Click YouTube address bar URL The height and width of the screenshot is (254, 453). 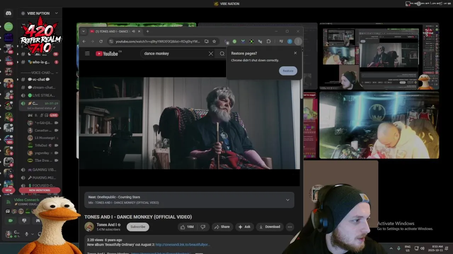coord(157,41)
